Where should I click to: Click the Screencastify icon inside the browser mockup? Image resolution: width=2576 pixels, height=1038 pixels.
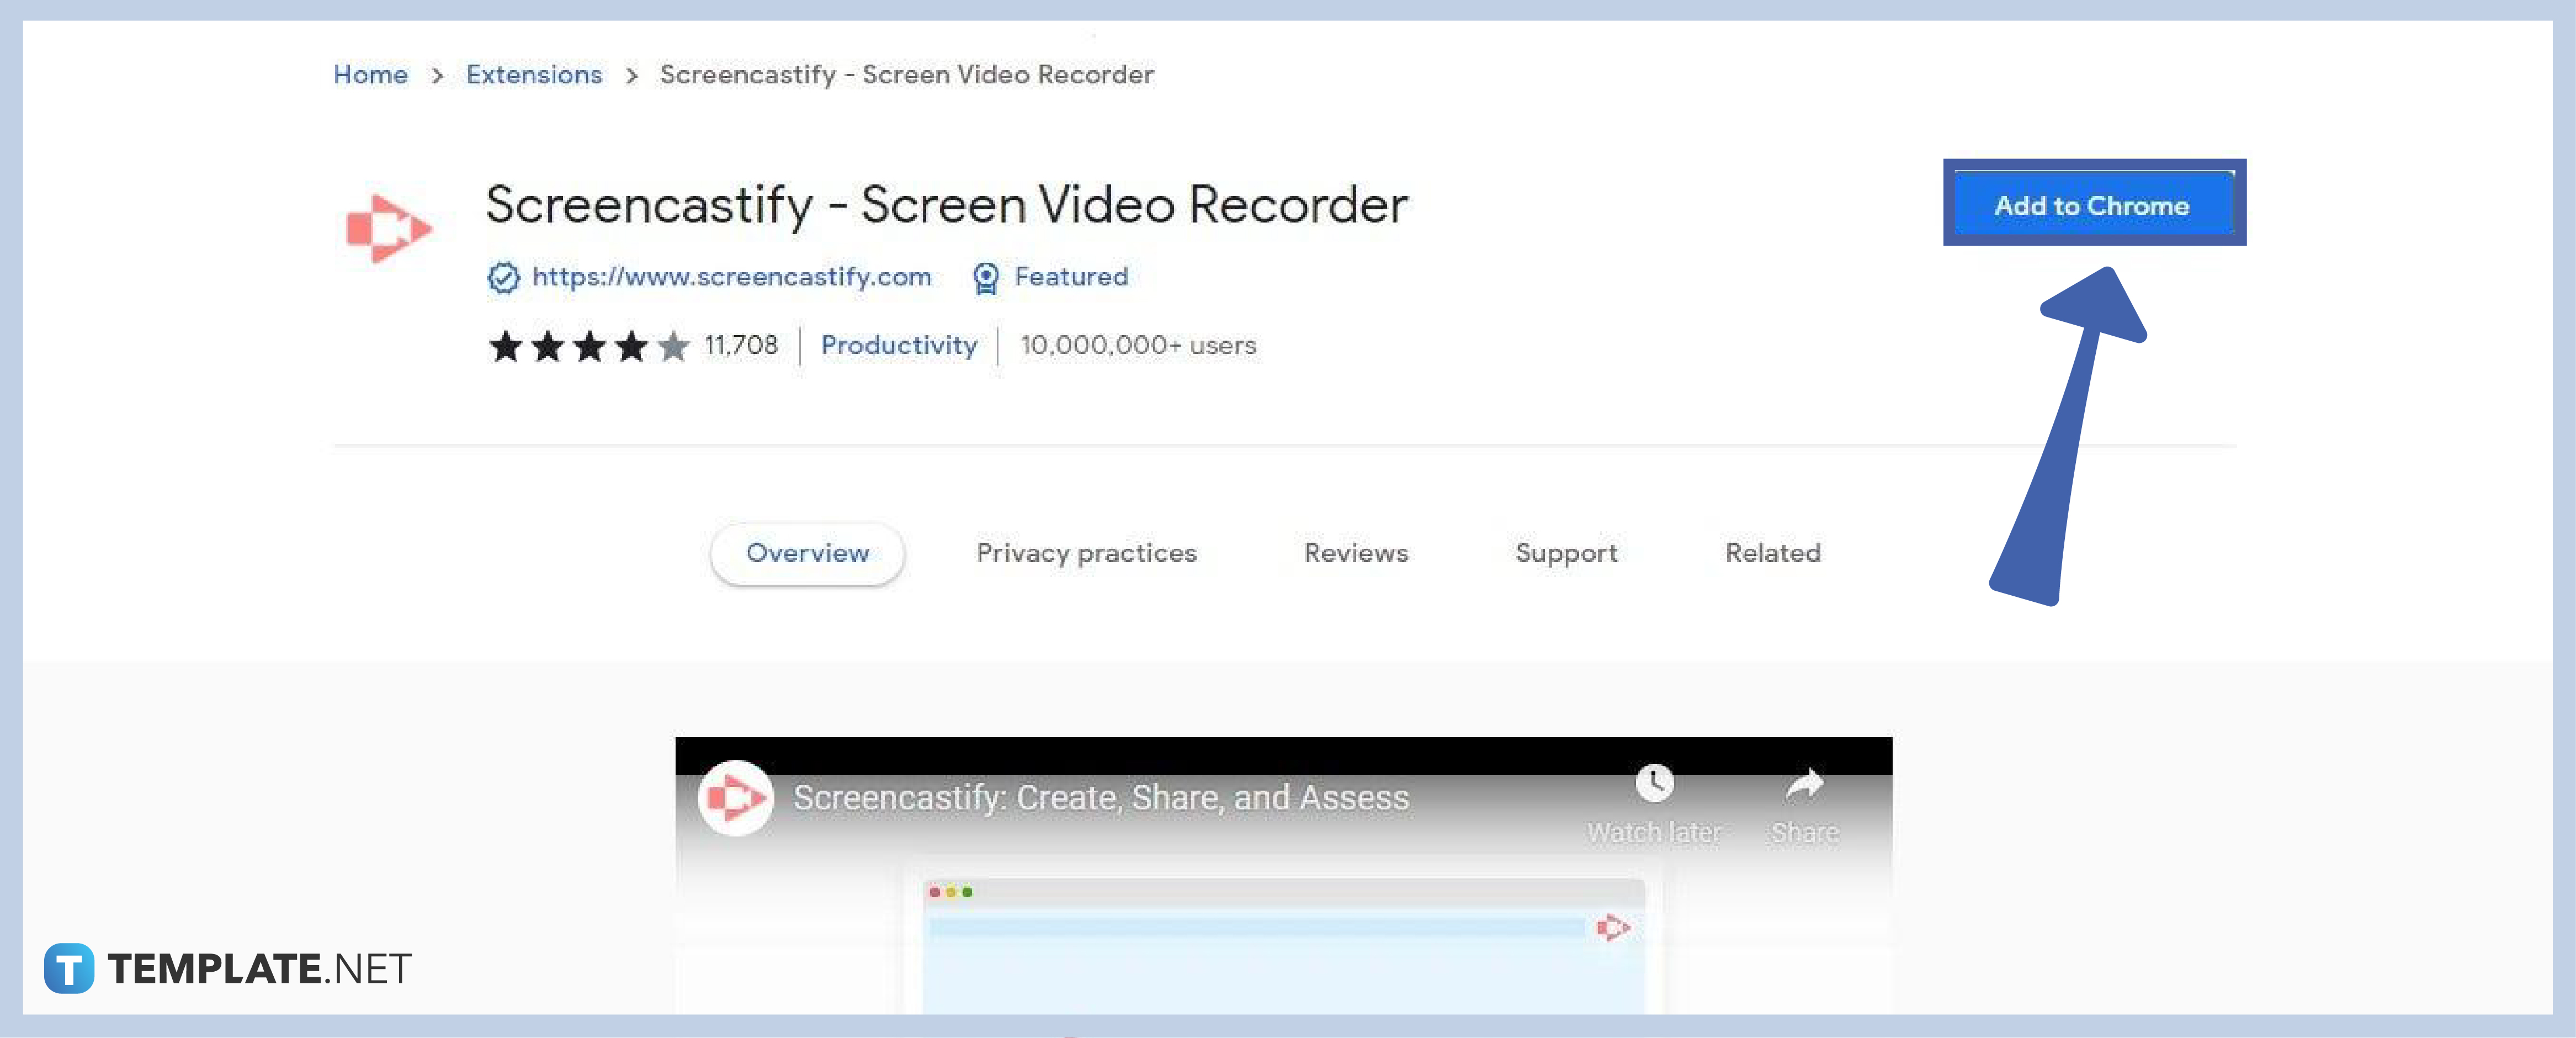click(1614, 928)
